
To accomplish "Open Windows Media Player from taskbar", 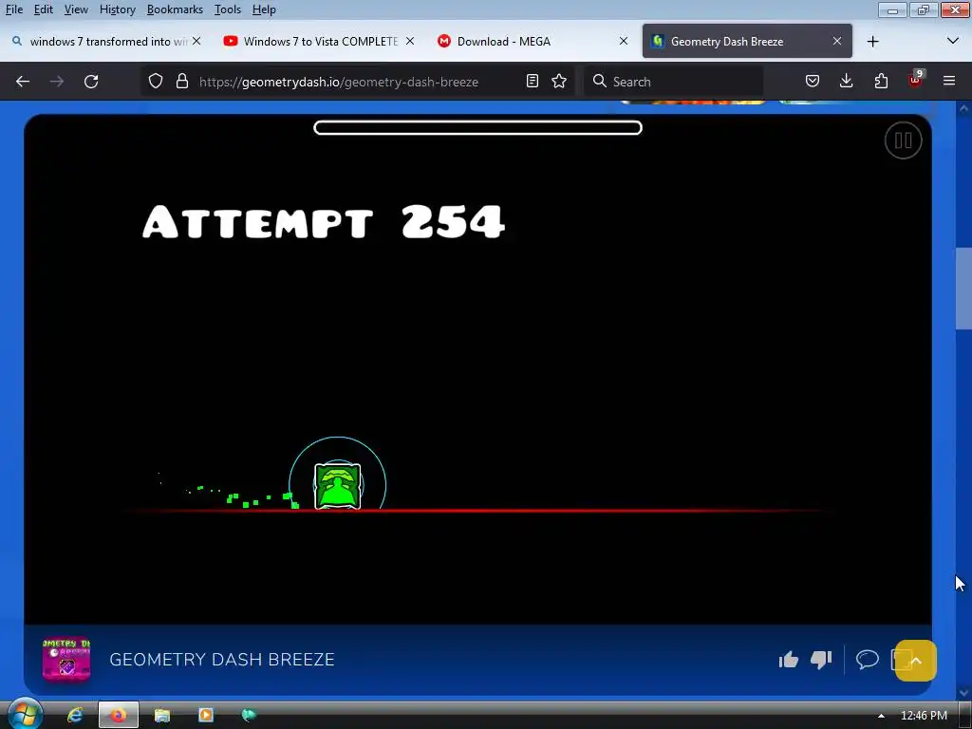I will (205, 716).
